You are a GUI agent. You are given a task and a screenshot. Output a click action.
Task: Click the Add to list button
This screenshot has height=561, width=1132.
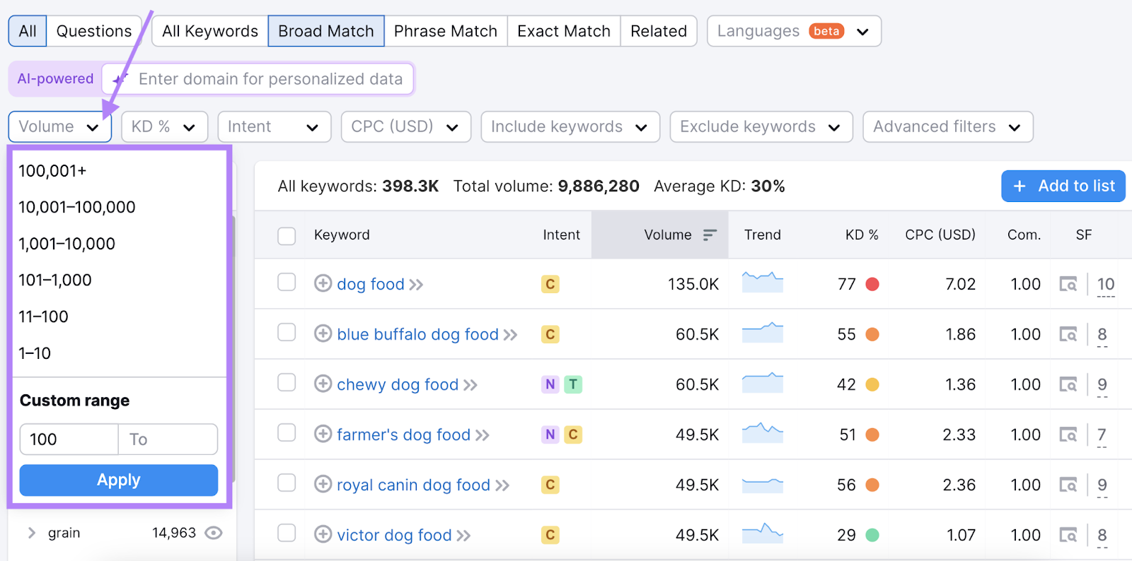pyautogui.click(x=1063, y=186)
